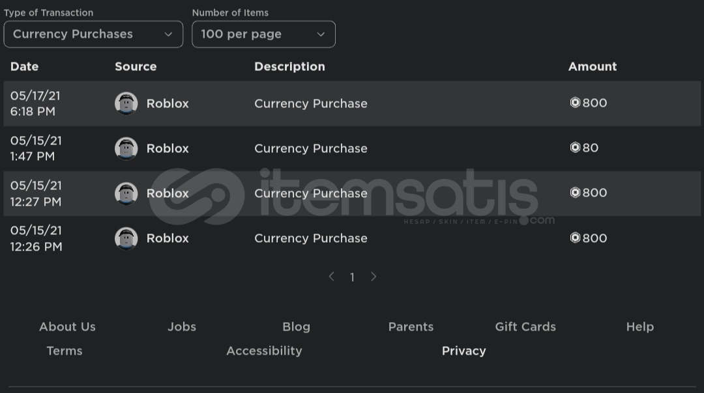Click the Help footer link
The height and width of the screenshot is (393, 704).
(639, 327)
